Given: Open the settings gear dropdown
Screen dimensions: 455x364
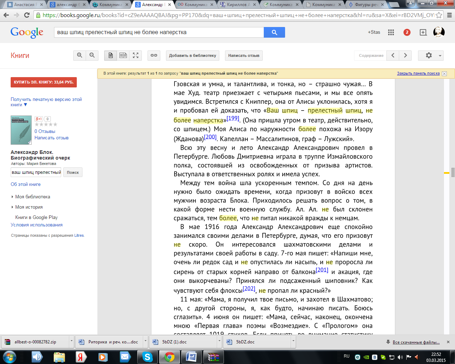Looking at the screenshot, I should click(x=431, y=55).
